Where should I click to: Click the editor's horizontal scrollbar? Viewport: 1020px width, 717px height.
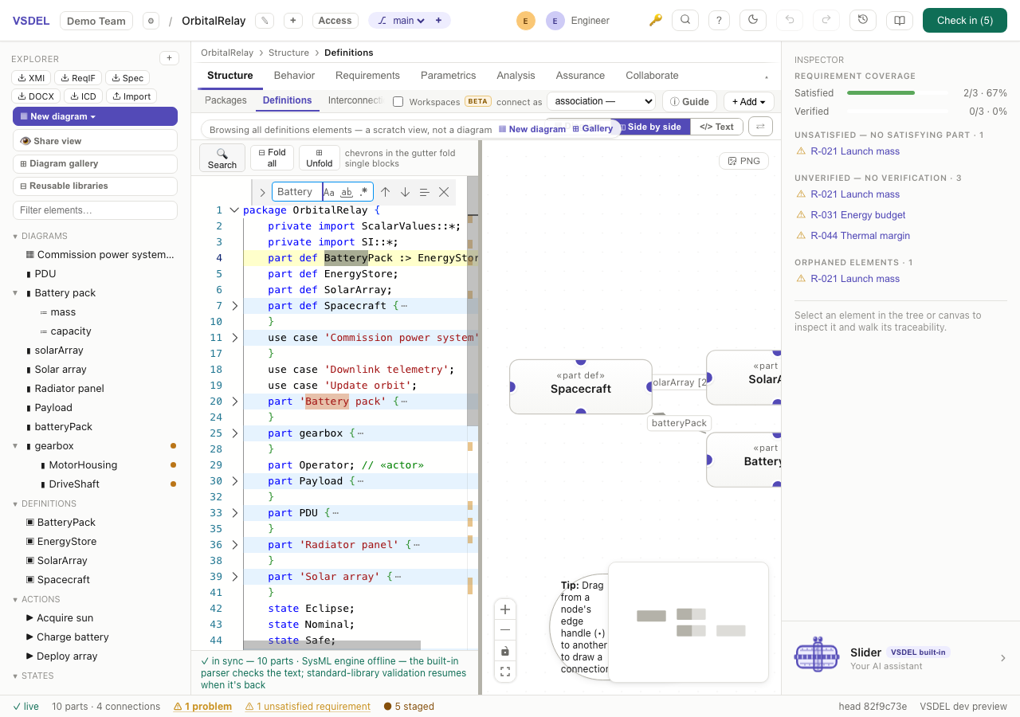(331, 645)
